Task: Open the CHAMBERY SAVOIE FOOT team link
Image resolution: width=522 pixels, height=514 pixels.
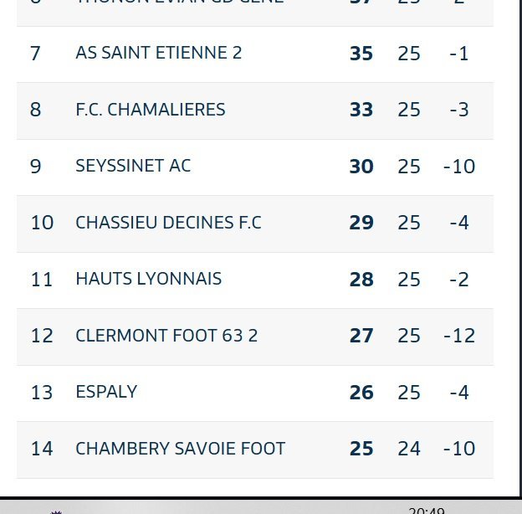Action: coord(181,449)
